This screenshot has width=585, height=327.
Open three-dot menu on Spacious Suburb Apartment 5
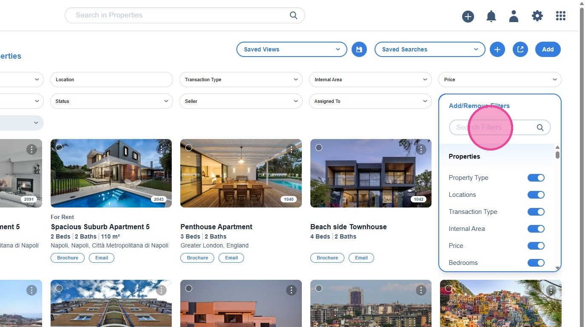[x=162, y=149]
